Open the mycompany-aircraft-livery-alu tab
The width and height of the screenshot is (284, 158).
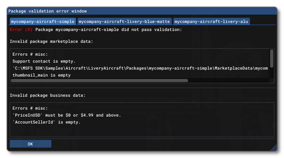[211, 22]
